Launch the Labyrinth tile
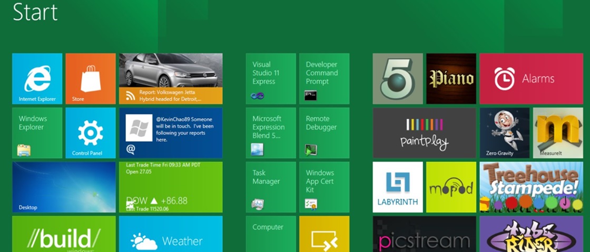This screenshot has height=252, width=590. 398,187
